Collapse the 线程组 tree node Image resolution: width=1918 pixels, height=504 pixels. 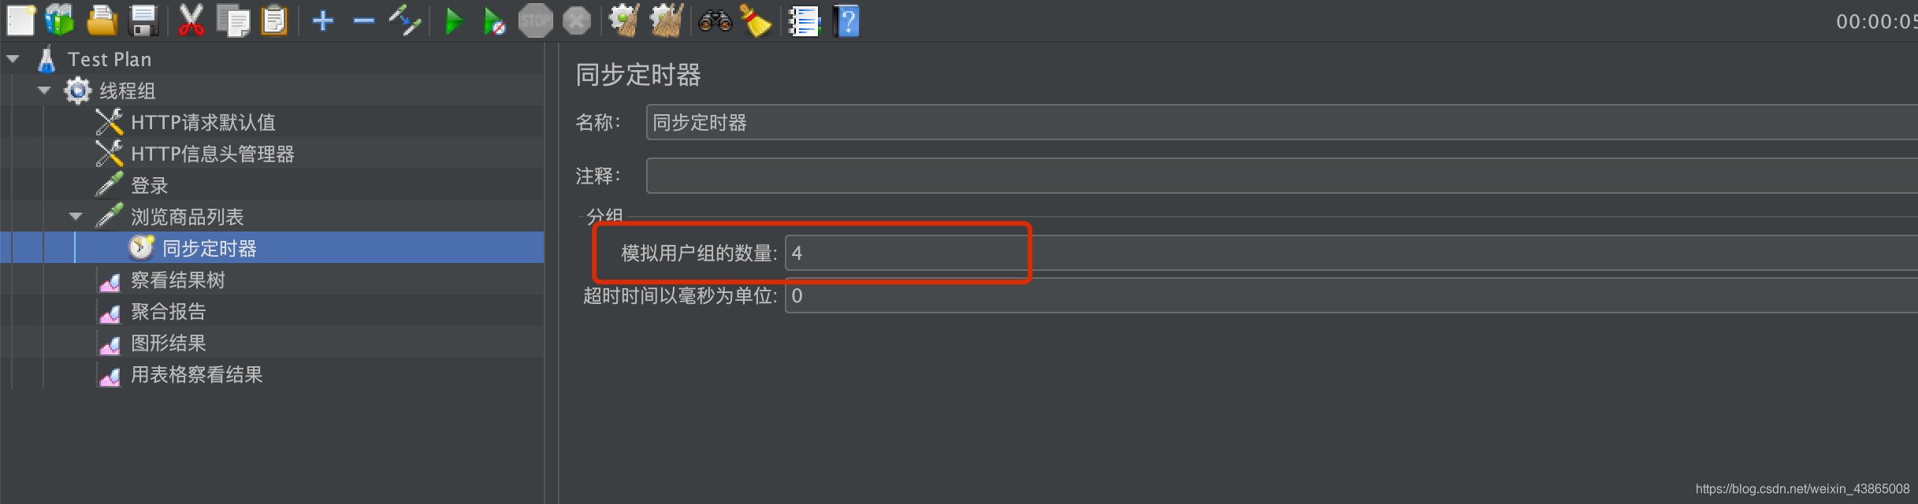coord(44,91)
